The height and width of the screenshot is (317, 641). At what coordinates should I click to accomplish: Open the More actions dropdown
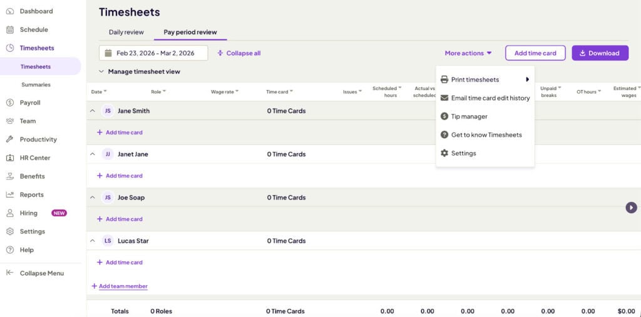[x=468, y=53]
